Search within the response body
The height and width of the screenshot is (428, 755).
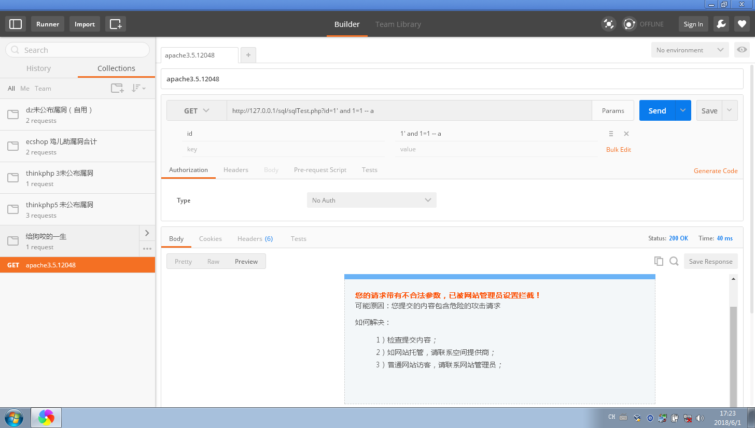[674, 261]
